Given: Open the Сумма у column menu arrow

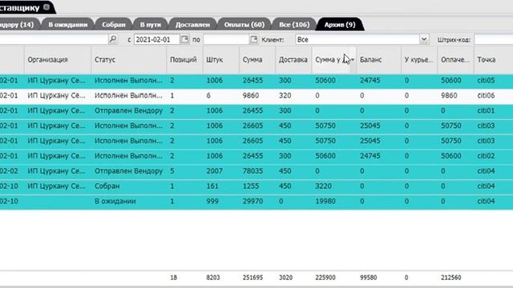Looking at the screenshot, I should pyautogui.click(x=353, y=60).
